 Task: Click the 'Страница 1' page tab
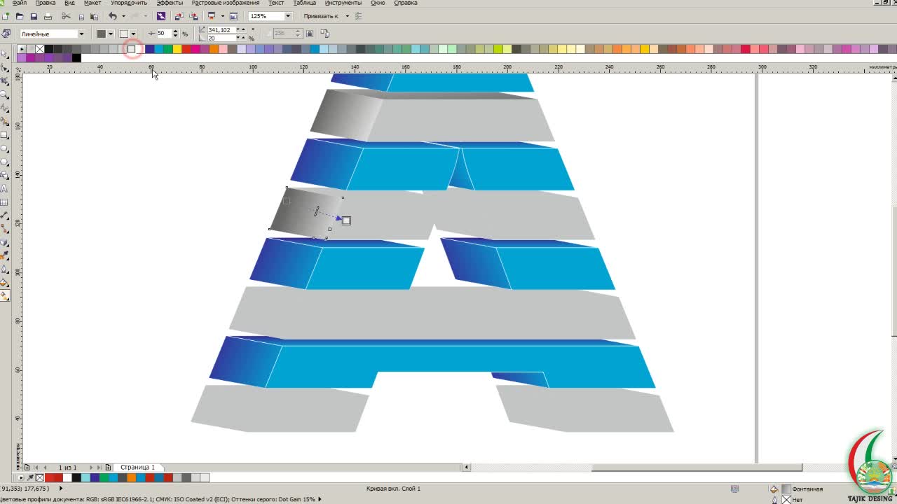click(x=137, y=467)
